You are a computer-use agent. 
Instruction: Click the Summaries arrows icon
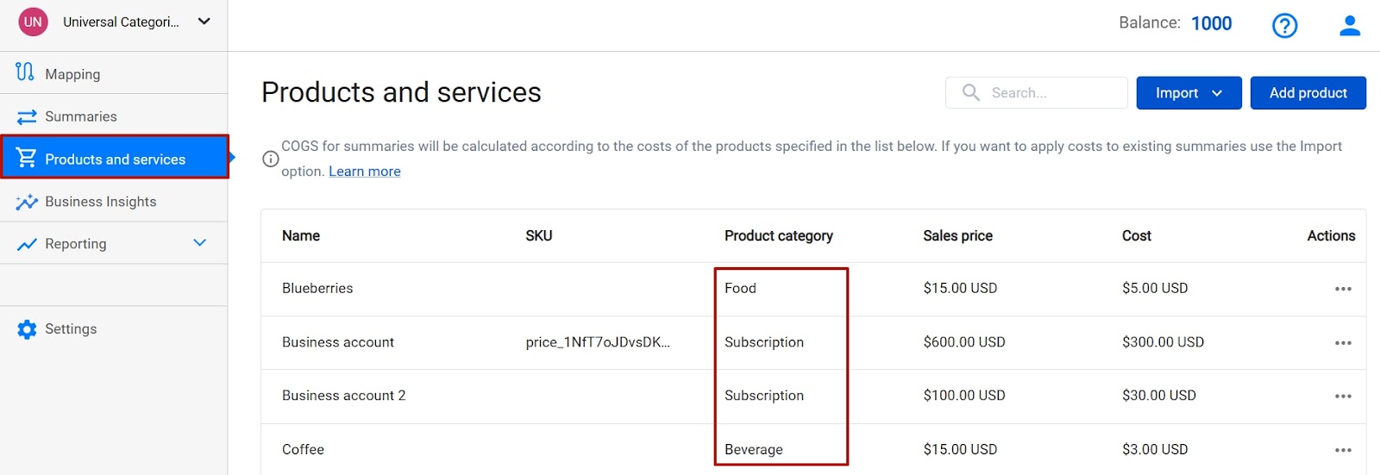coord(27,116)
